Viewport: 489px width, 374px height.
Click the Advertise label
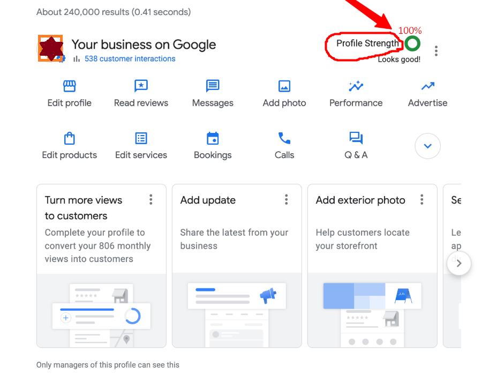(427, 103)
